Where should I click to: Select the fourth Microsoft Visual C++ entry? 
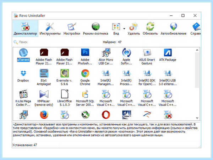coord(168,98)
